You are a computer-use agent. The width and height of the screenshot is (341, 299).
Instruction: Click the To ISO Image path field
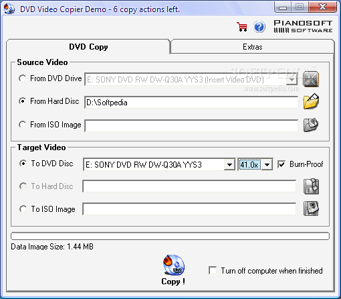[x=189, y=209]
